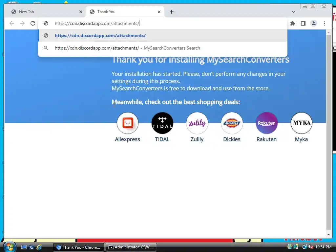This screenshot has width=336, height=252.
Task: Click the address bar URL field
Action: click(163, 23)
